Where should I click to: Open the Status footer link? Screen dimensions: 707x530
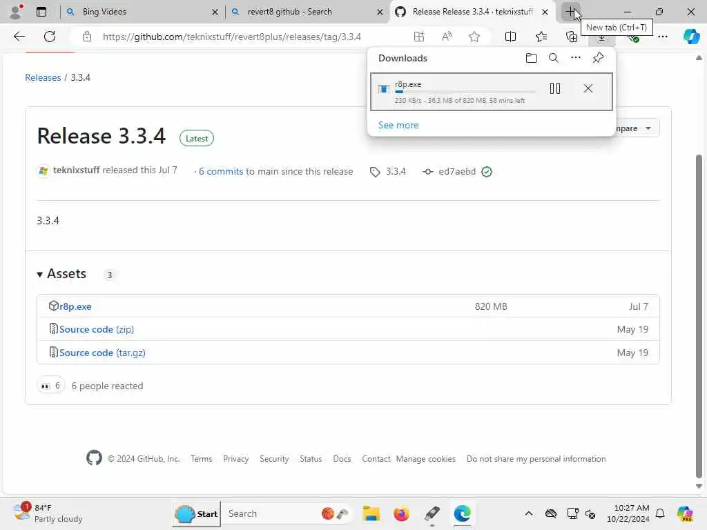[311, 459]
